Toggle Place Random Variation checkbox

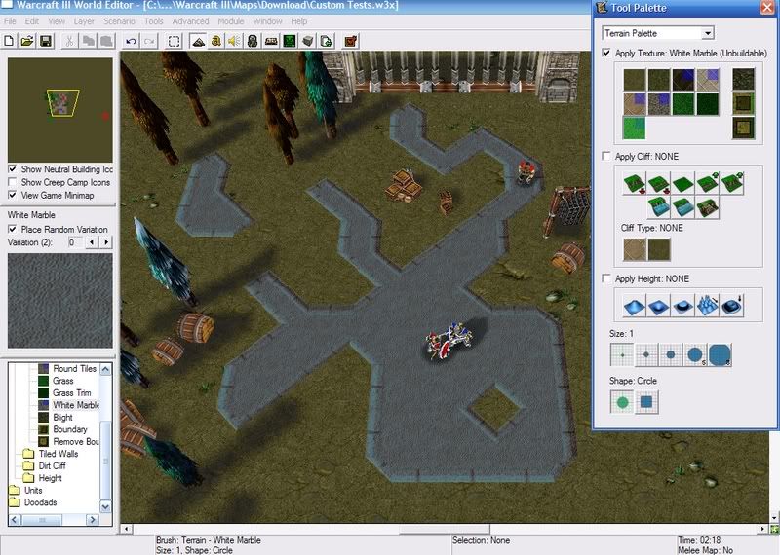coord(13,229)
